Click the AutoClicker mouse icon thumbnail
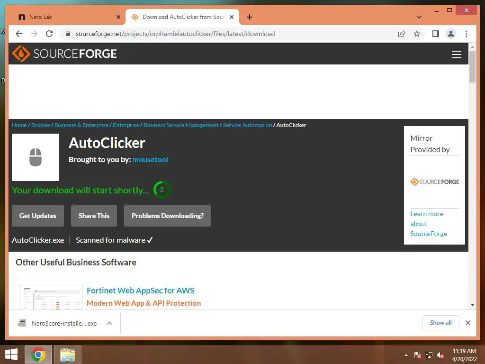This screenshot has width=485, height=364. coord(36,157)
